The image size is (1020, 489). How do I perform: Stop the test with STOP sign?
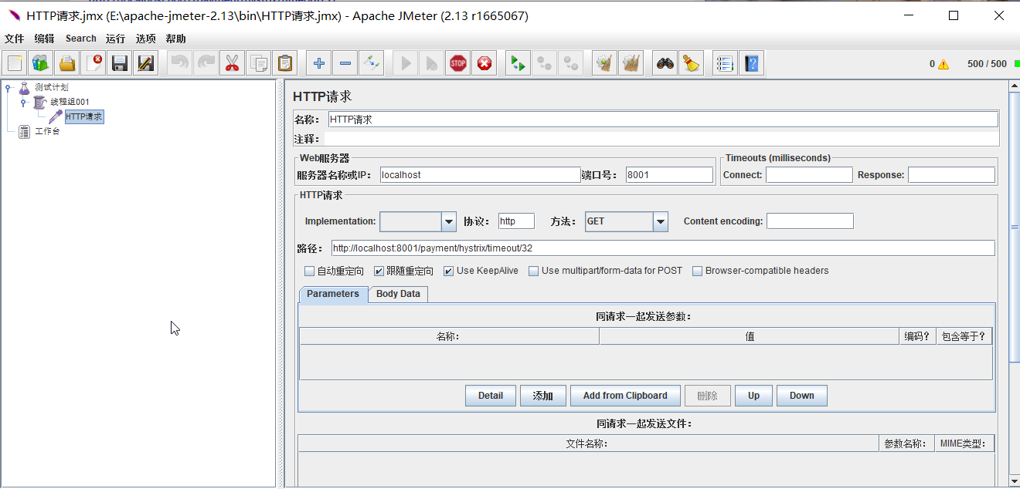coord(458,63)
